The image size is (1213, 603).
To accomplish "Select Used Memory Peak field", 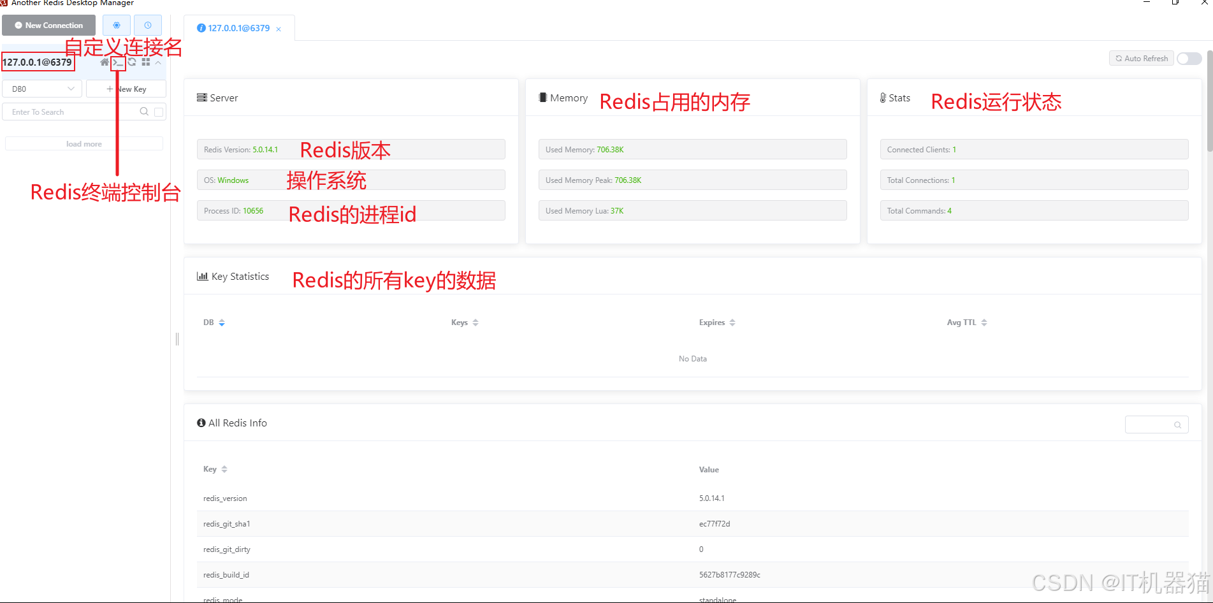I will (x=693, y=180).
